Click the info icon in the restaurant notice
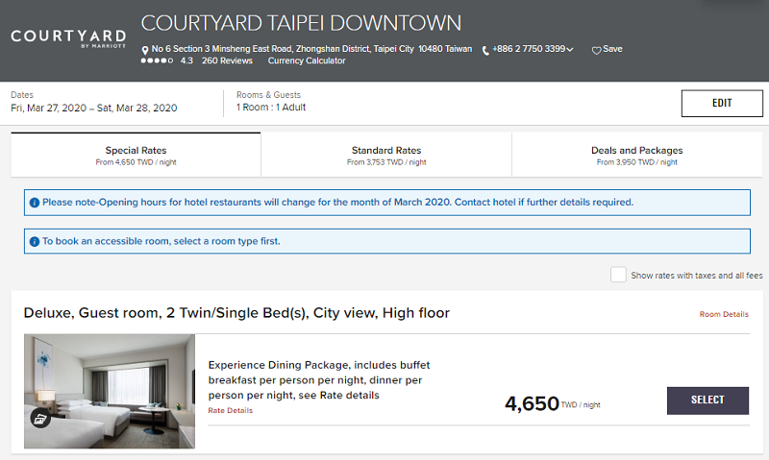 (35, 203)
